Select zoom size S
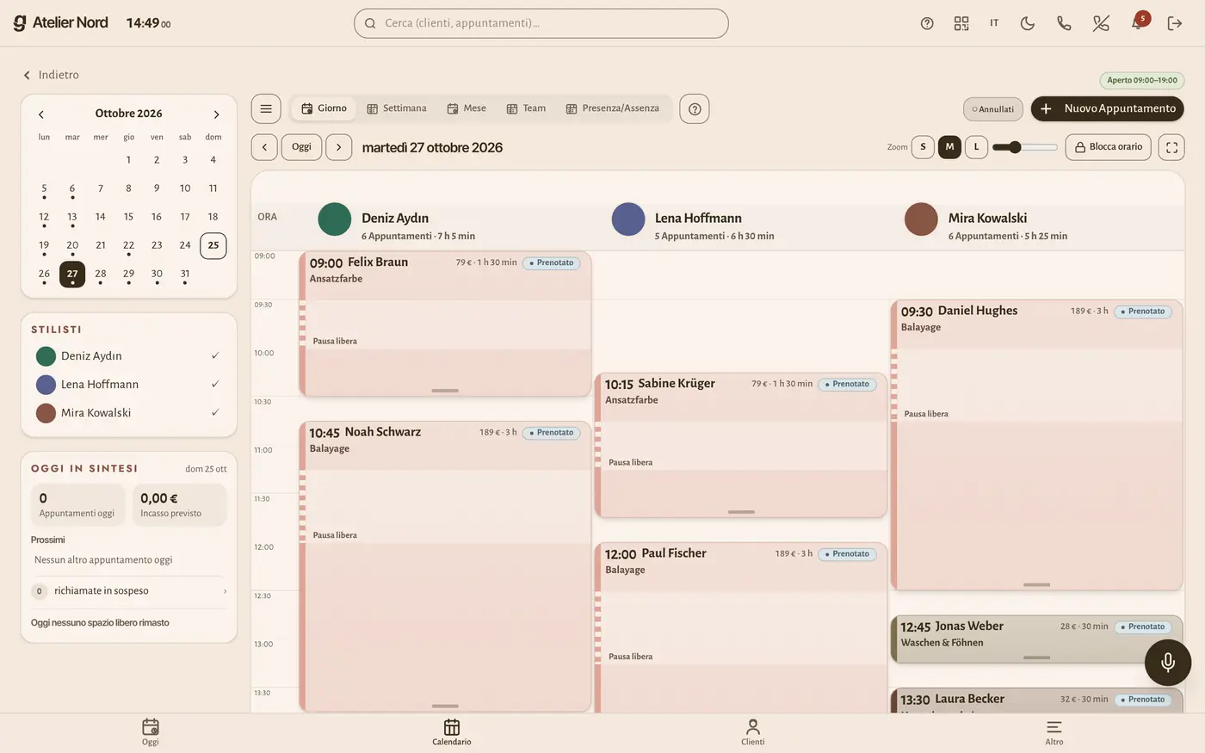The image size is (1205, 753). pyautogui.click(x=923, y=147)
